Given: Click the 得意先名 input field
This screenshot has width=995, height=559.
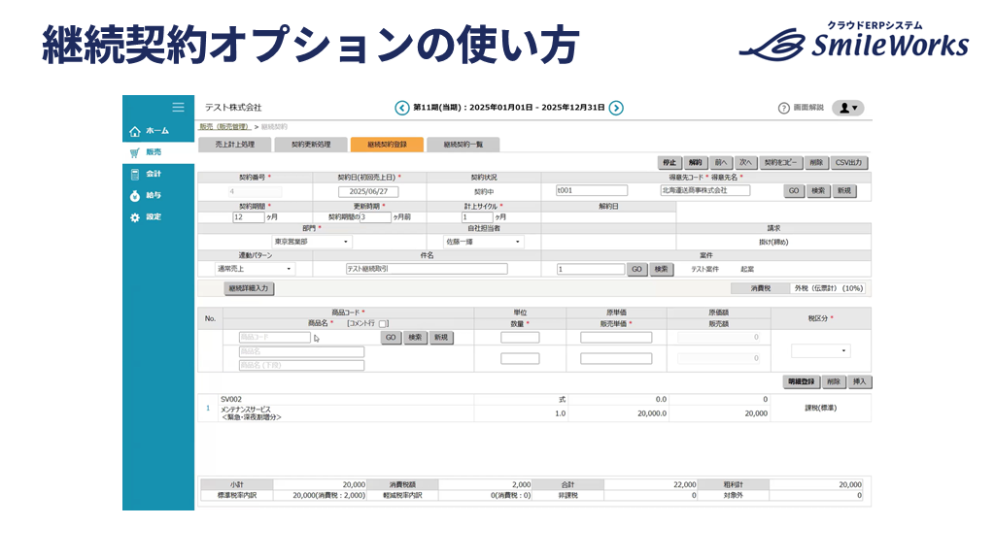Looking at the screenshot, I should point(705,190).
